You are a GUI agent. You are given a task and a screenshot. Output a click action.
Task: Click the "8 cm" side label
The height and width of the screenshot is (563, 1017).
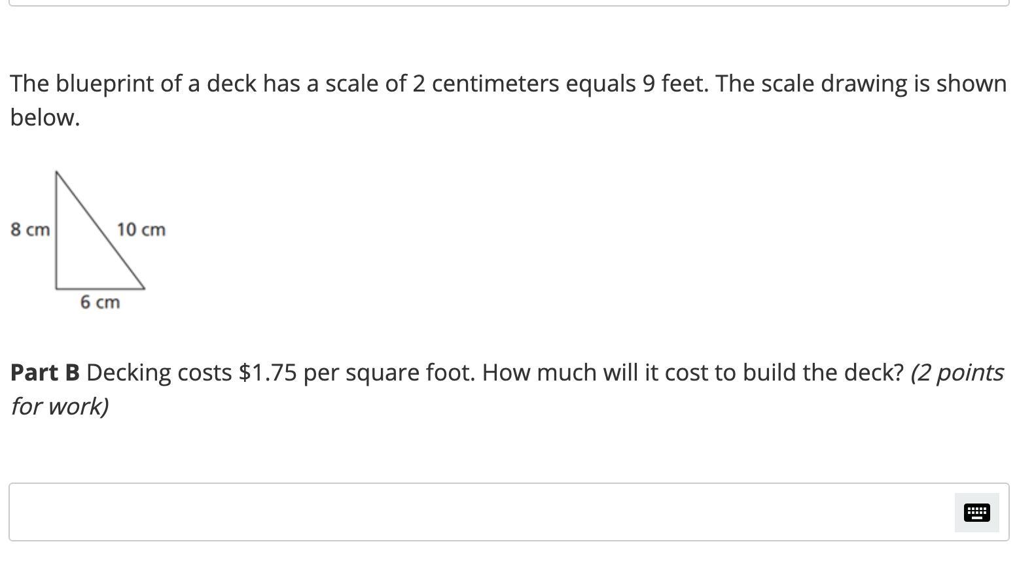point(30,230)
